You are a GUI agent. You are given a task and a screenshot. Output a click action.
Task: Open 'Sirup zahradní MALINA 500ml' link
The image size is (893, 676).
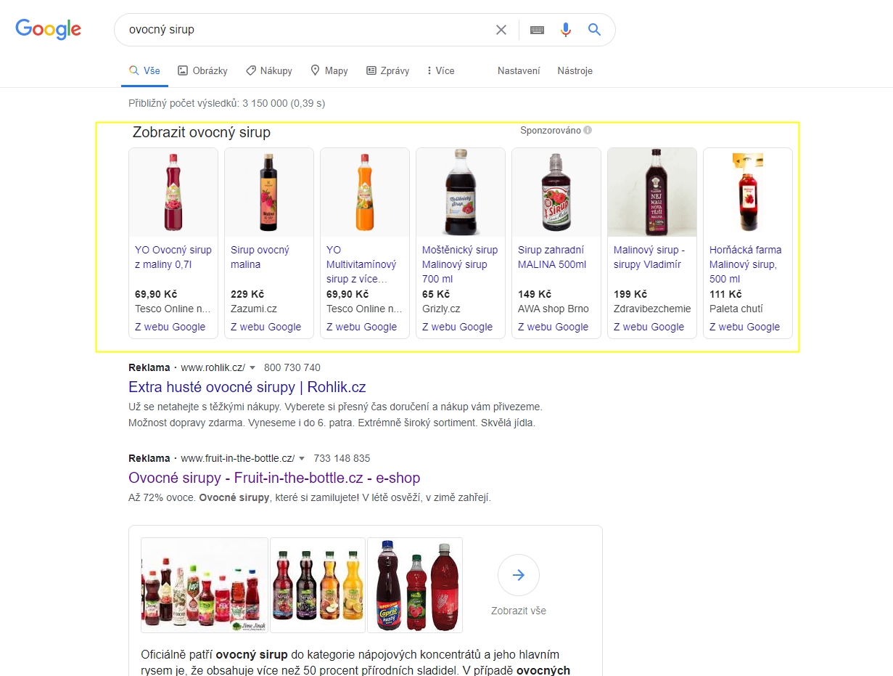point(552,257)
